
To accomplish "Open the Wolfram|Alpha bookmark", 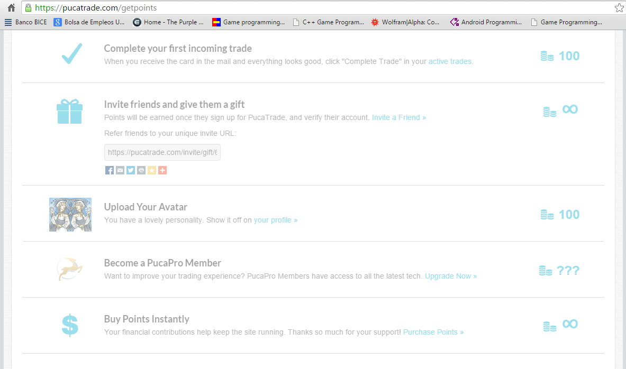I will pyautogui.click(x=405, y=22).
